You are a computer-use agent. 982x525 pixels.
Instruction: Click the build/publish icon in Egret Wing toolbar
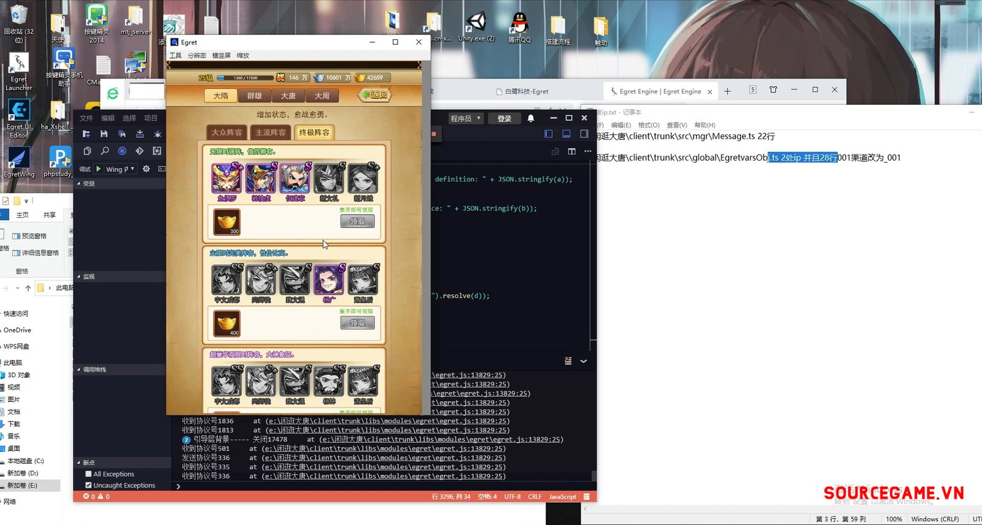click(140, 134)
